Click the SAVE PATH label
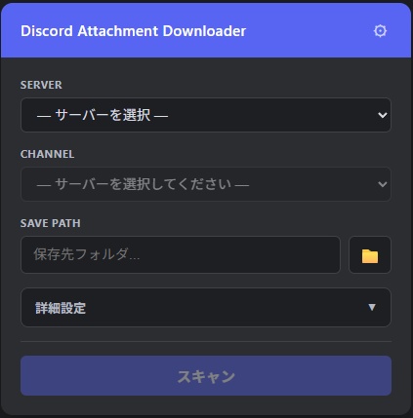Image resolution: width=413 pixels, height=418 pixels. tap(51, 223)
